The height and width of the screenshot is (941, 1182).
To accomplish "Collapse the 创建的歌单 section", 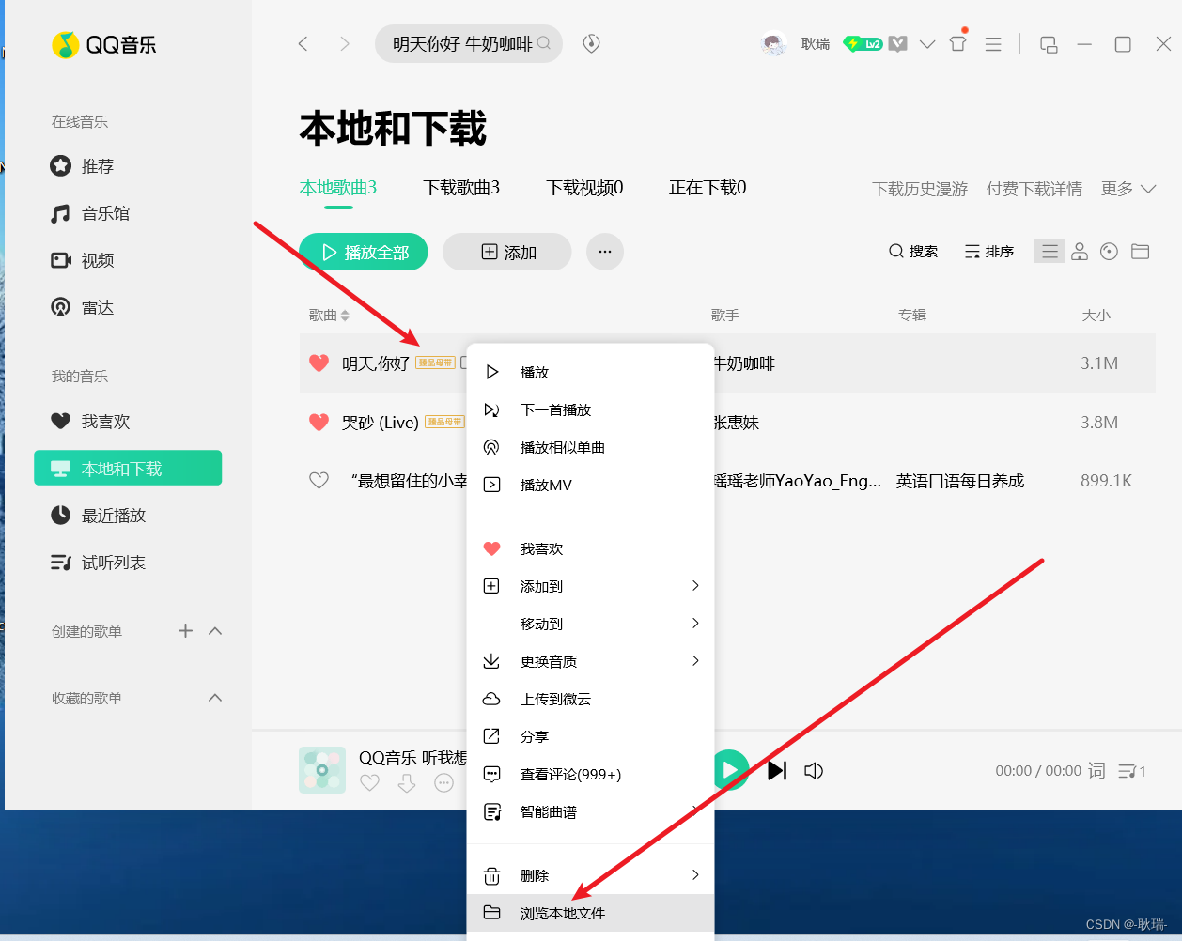I will [215, 630].
